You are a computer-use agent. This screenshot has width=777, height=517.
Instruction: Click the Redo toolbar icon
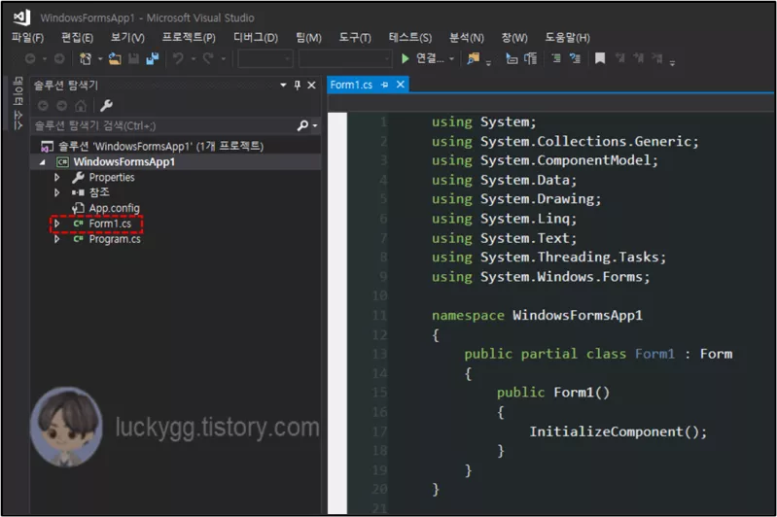coord(208,59)
